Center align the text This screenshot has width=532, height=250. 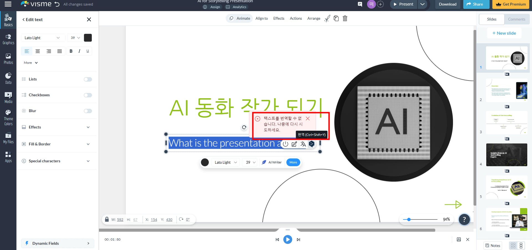point(38,51)
